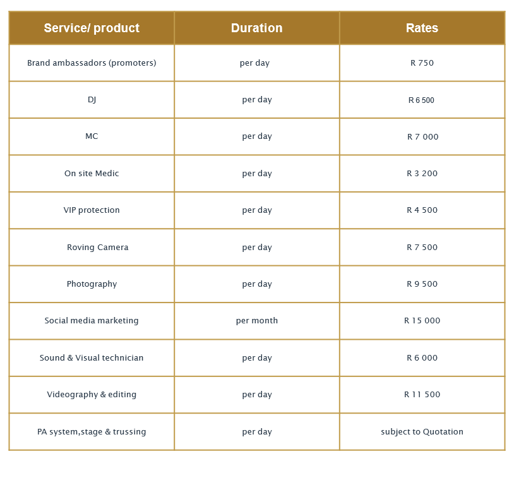This screenshot has height=485, width=514.
Task: Select the R 15 000 rate cell
Action: click(x=422, y=321)
